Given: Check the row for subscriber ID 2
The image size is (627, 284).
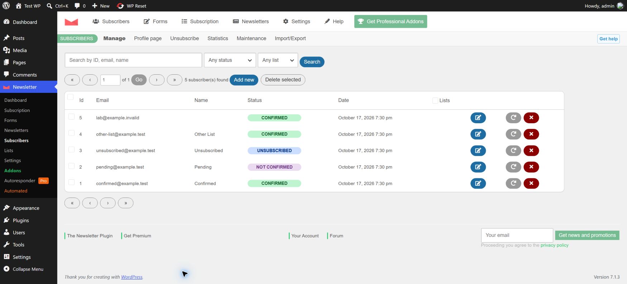Looking at the screenshot, I should [71, 166].
